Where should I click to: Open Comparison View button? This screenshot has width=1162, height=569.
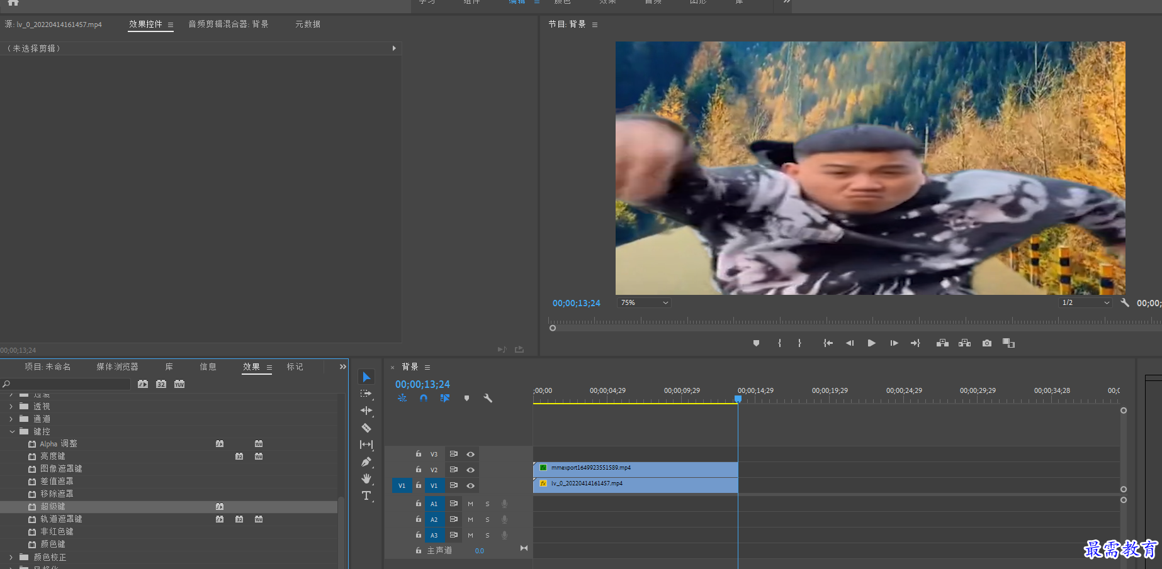[1008, 343]
